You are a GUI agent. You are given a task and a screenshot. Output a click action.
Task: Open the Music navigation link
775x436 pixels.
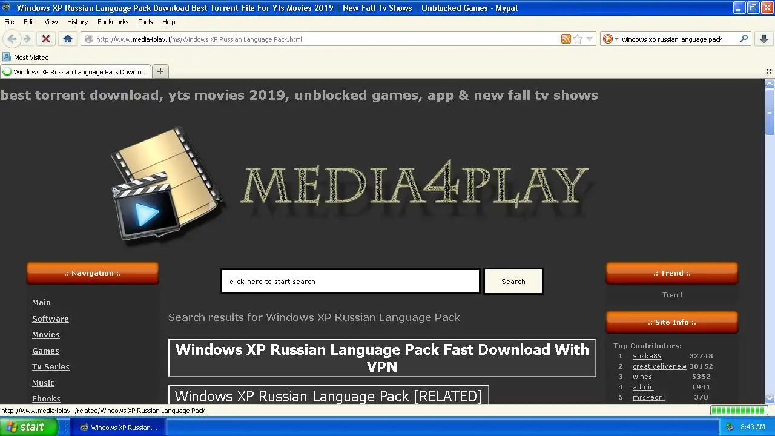click(x=43, y=383)
